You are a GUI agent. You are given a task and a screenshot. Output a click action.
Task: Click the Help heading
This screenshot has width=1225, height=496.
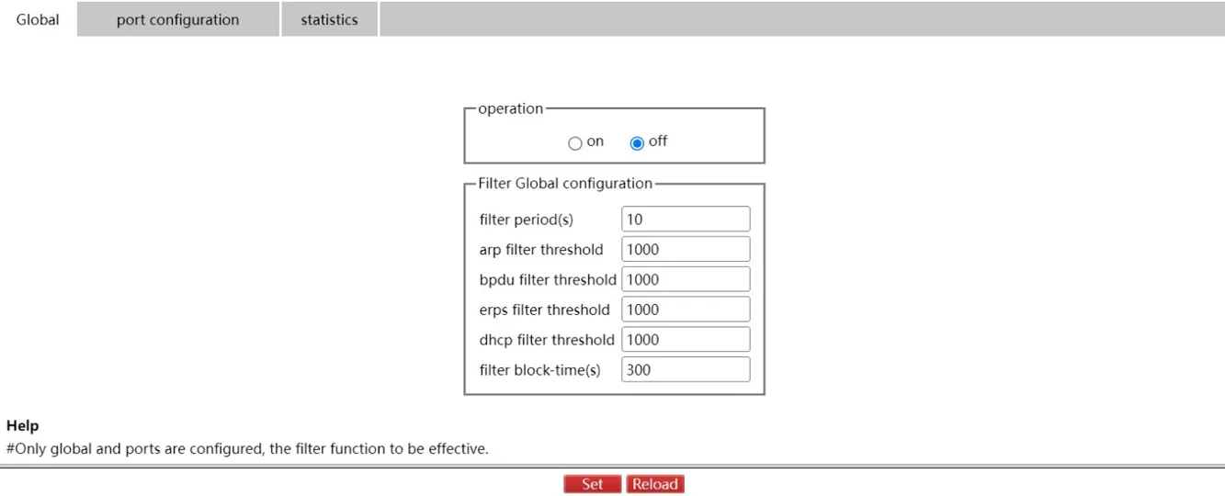point(22,426)
